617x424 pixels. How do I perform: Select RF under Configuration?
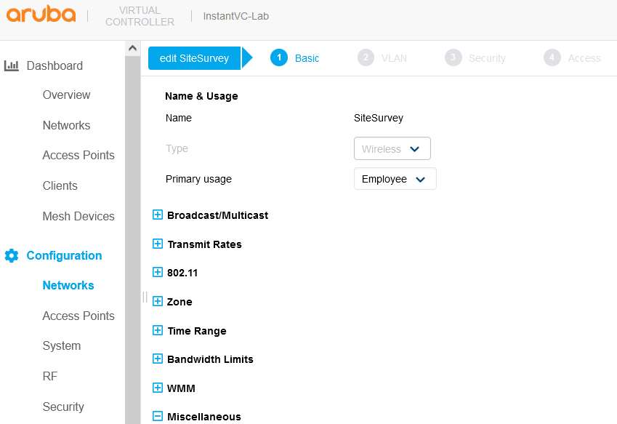coord(49,376)
